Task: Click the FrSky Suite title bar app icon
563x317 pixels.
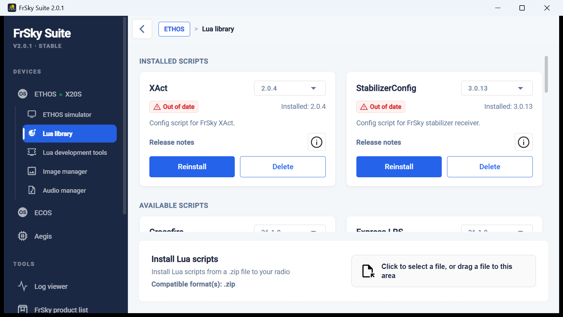Action: (x=12, y=8)
